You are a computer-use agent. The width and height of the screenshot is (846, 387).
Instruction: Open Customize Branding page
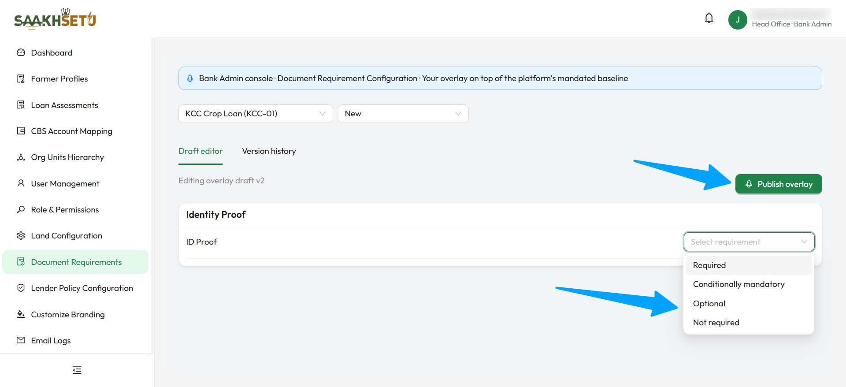click(75, 314)
